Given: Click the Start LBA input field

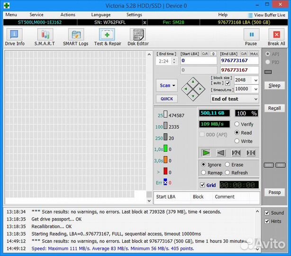Looking at the screenshot, I should 199,61.
